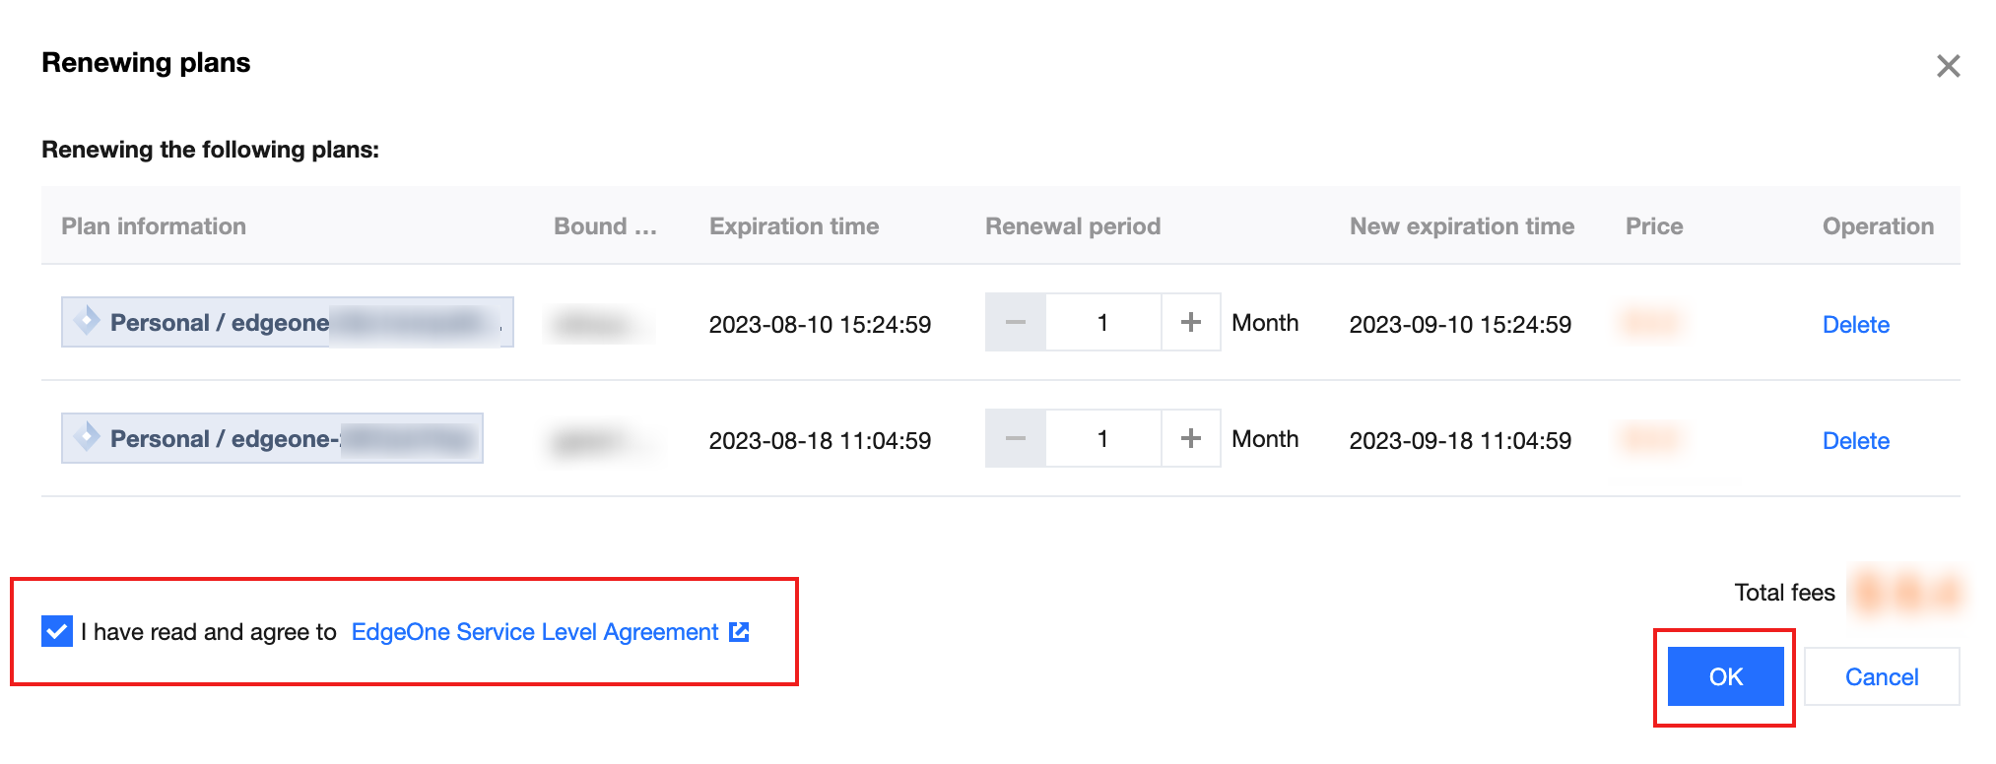The image size is (1996, 764).
Task: Click the truncated Bound column header
Action: [604, 226]
